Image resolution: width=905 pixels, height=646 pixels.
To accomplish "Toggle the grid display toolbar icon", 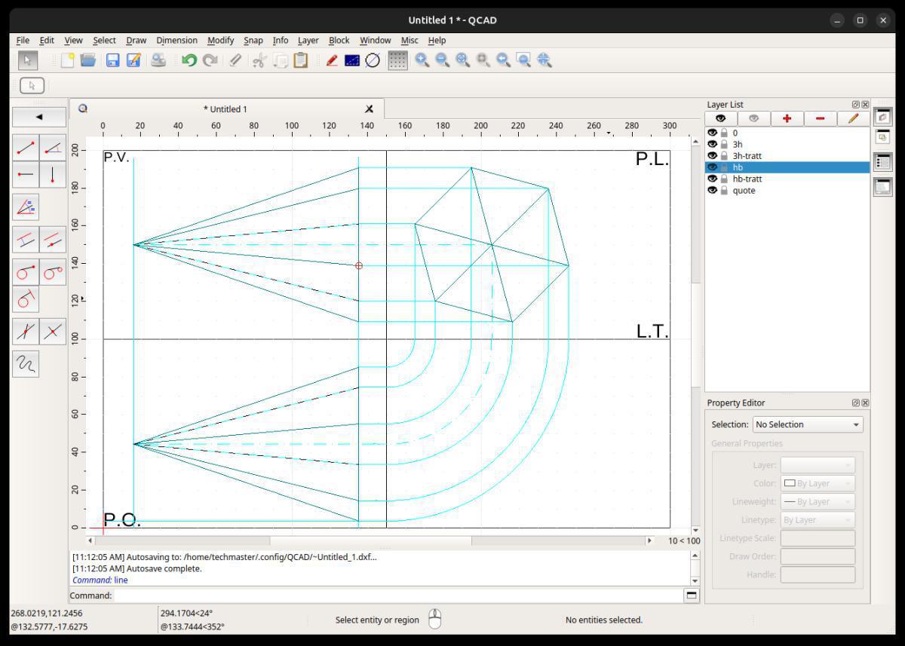I will 397,60.
